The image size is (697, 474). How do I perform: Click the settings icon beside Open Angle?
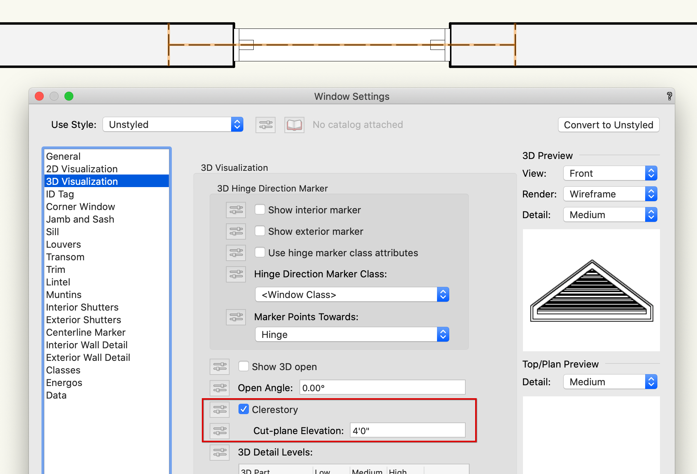220,388
